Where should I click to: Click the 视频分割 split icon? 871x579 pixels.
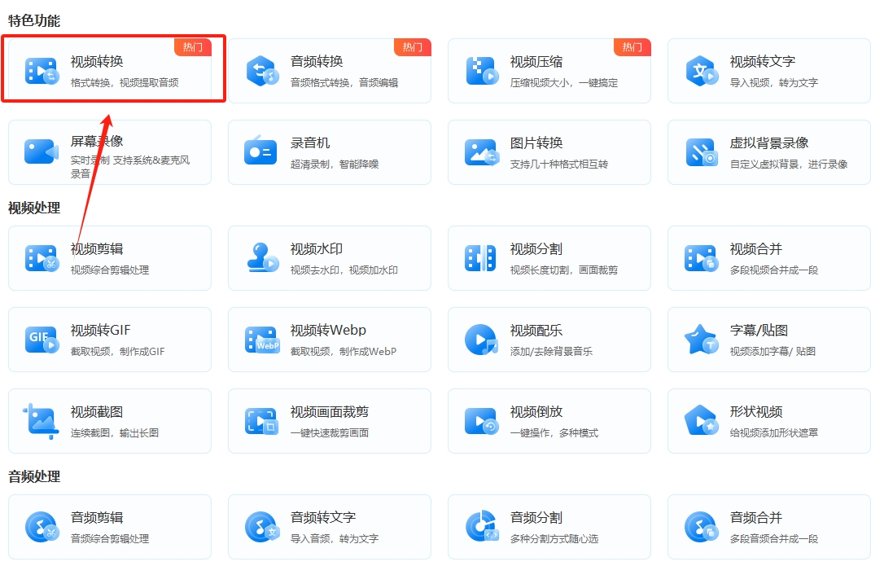coord(480,258)
